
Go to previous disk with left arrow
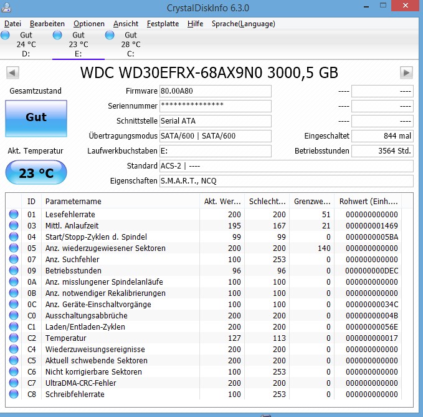coord(12,72)
